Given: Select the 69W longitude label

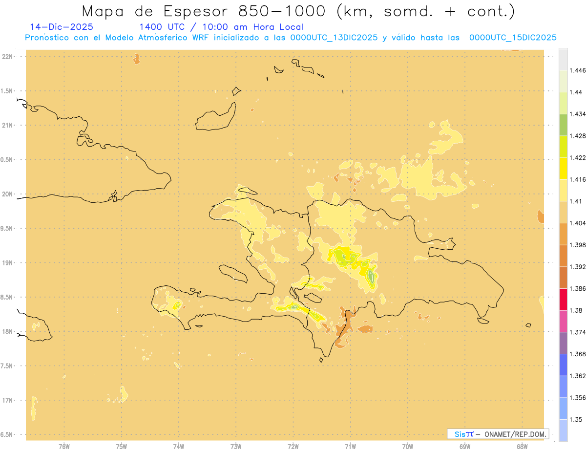Looking at the screenshot, I should [465, 446].
